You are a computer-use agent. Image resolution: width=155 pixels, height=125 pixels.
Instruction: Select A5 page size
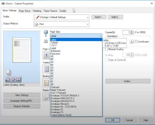(x=76, y=57)
